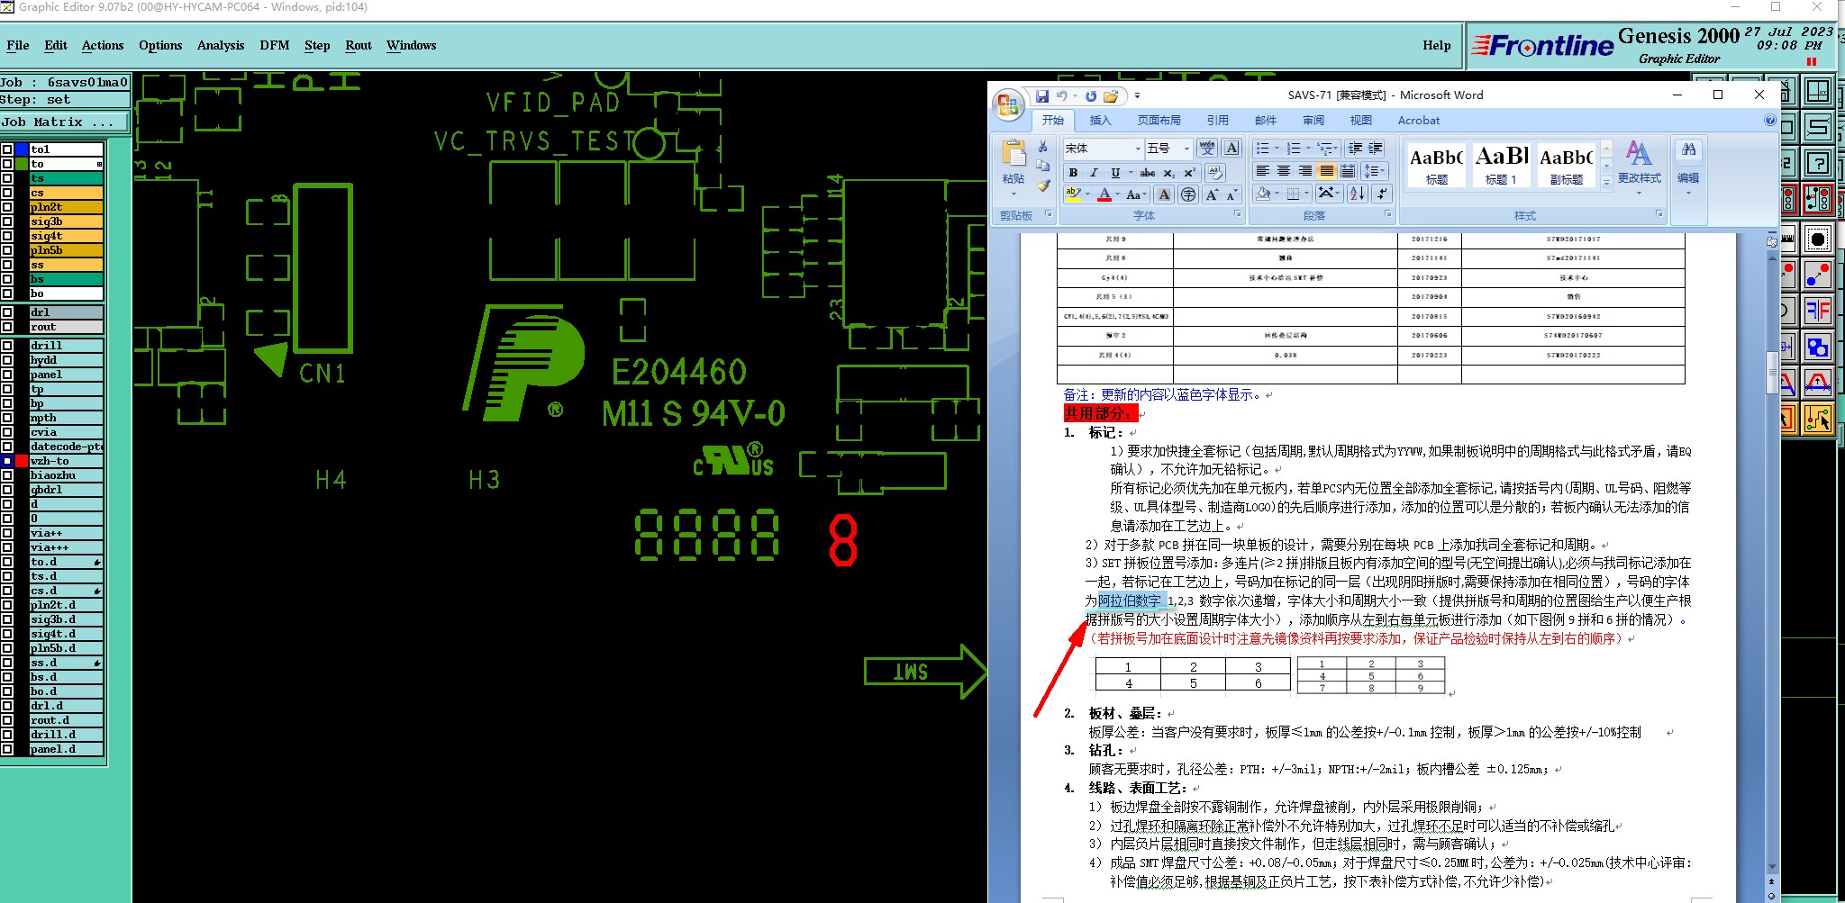The height and width of the screenshot is (903, 1845).
Task: Click the Word Office button
Action: (x=1008, y=104)
